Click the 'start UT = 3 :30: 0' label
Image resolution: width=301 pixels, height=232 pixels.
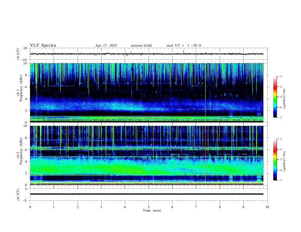click(x=184, y=45)
